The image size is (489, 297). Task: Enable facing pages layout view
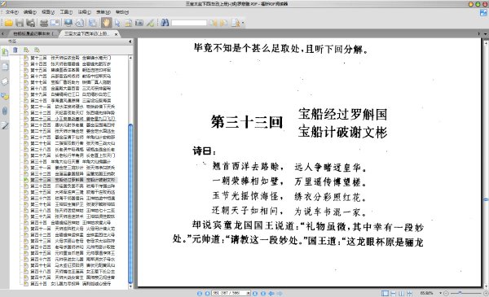[401, 293]
